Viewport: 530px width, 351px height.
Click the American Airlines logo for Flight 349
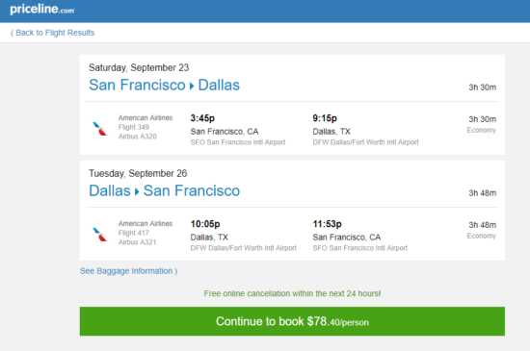coord(100,129)
